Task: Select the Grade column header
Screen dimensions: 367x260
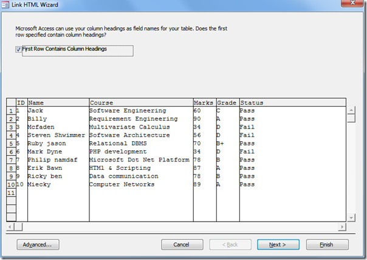Action: coord(228,103)
